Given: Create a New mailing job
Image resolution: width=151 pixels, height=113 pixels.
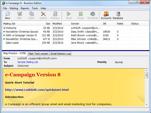Looking at the screenshot, I should click(x=8, y=15).
